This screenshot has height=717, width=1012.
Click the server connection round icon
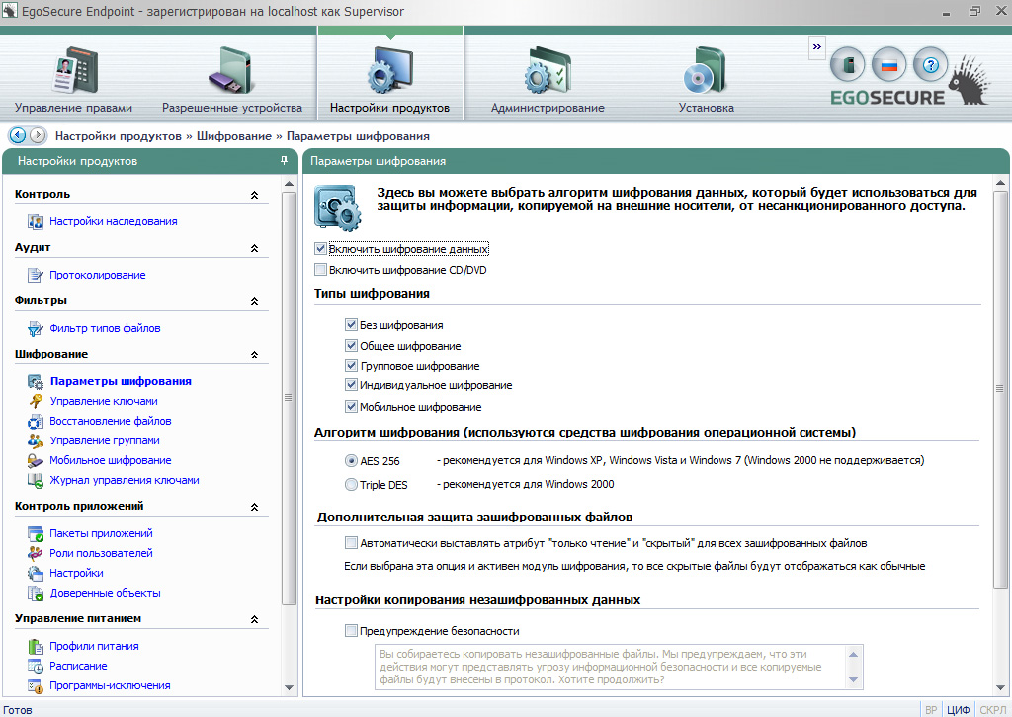[x=846, y=64]
